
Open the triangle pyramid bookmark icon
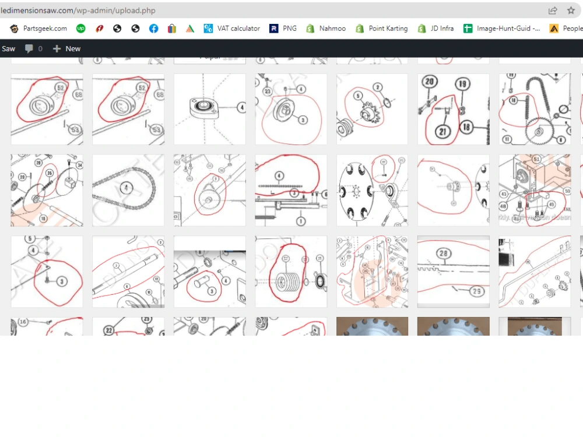coord(190,29)
